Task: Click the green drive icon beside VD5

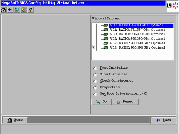Action: click(105, 48)
